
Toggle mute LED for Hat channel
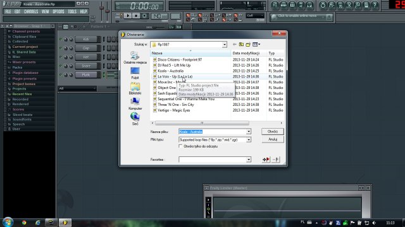click(61, 57)
